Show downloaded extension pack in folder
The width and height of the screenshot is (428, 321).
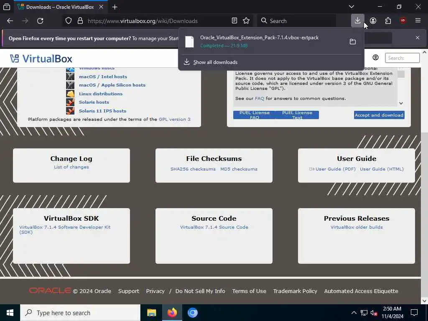pos(353,41)
